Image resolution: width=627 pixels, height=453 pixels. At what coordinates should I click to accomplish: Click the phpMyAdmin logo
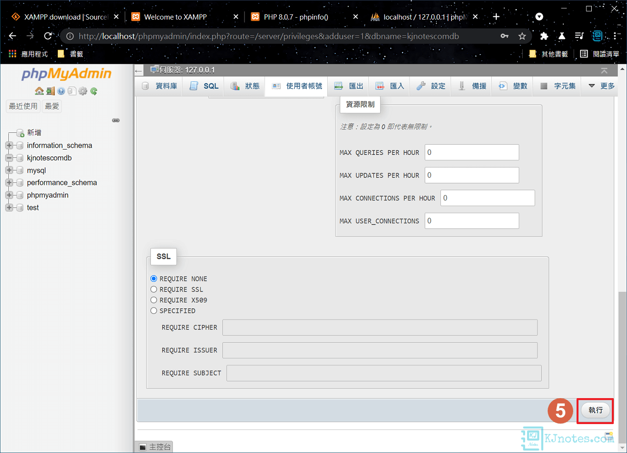pyautogui.click(x=67, y=74)
